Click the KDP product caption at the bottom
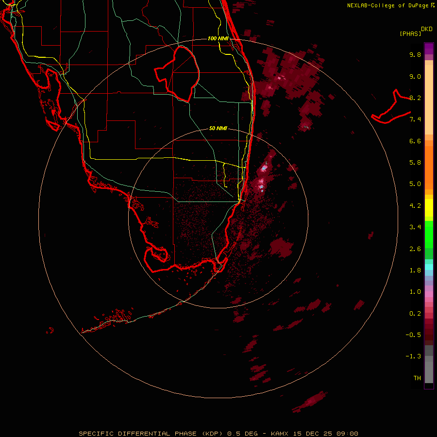Image resolution: width=437 pixels, height=437 pixels. 218,434
